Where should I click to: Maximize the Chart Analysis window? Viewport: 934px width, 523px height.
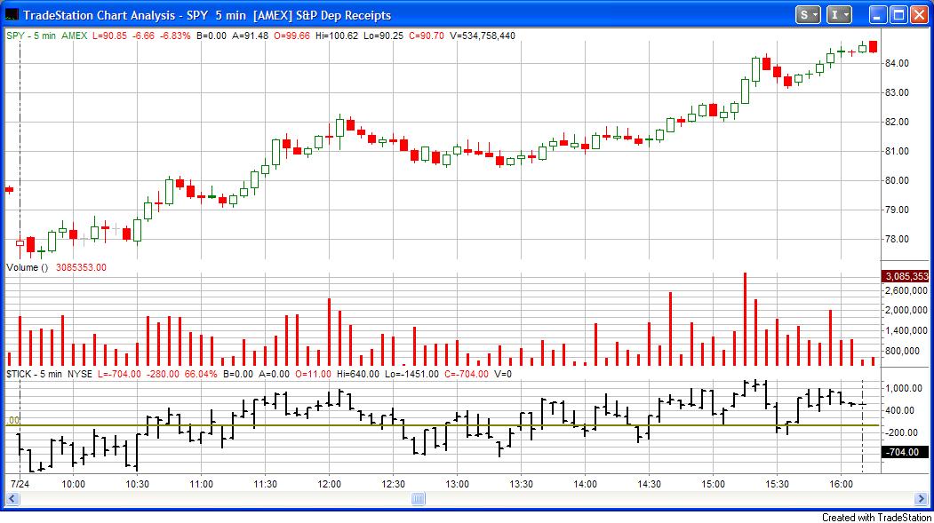898,15
